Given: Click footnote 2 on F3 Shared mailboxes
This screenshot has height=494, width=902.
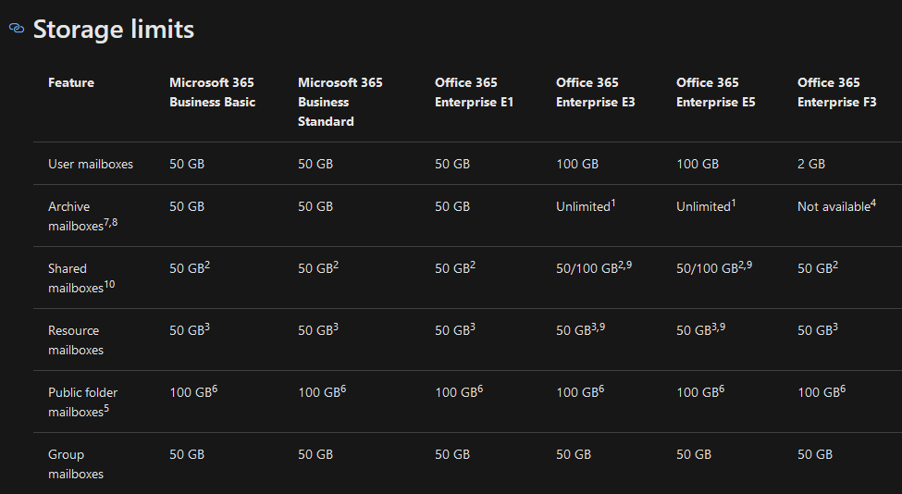Looking at the screenshot, I should (x=835, y=266).
